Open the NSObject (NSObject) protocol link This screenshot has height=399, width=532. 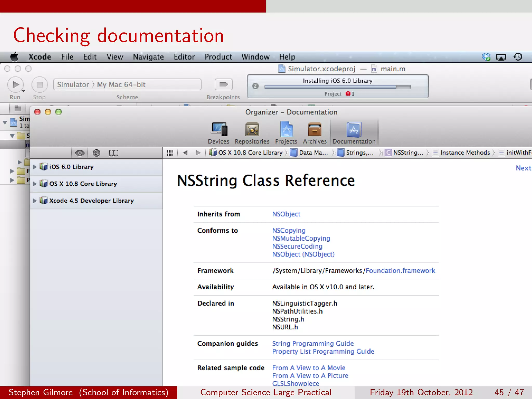tap(303, 254)
